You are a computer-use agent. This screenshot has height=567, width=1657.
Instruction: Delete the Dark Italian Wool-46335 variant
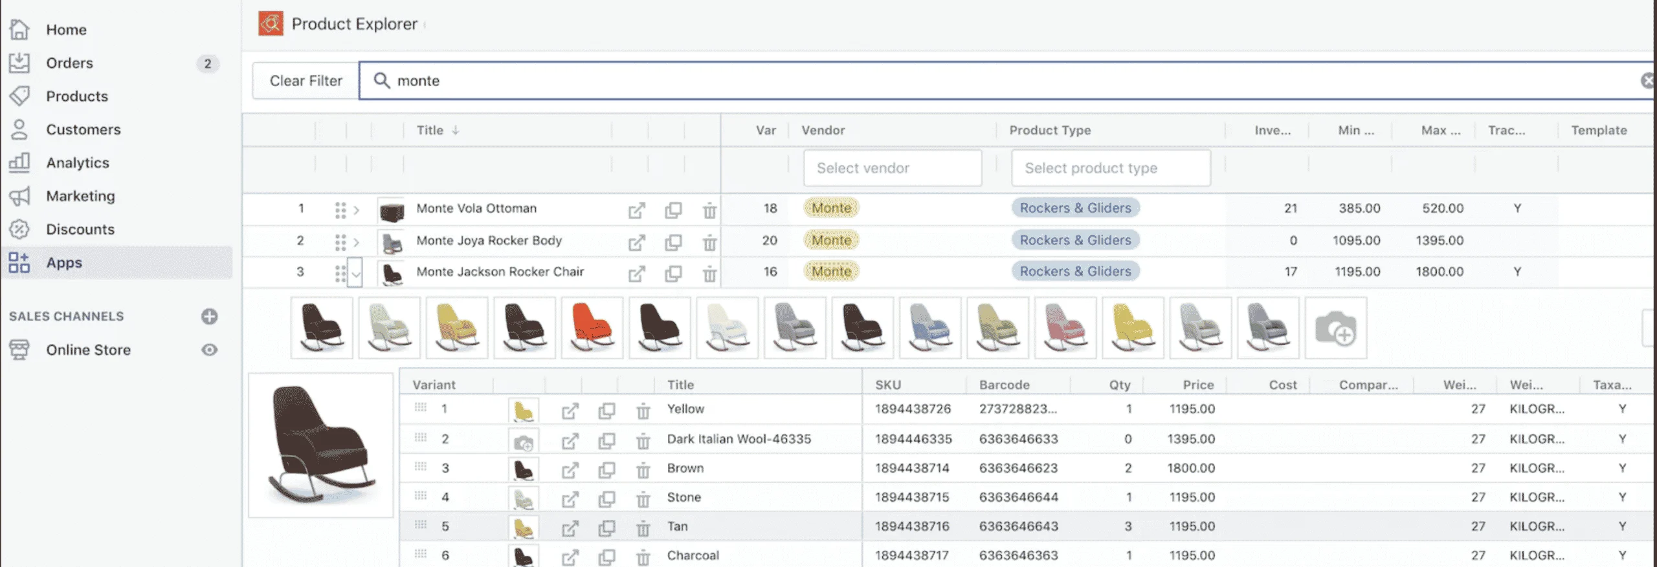643,442
